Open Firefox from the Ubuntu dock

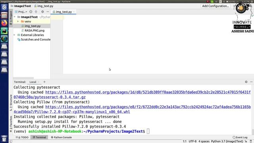pos(4,23)
